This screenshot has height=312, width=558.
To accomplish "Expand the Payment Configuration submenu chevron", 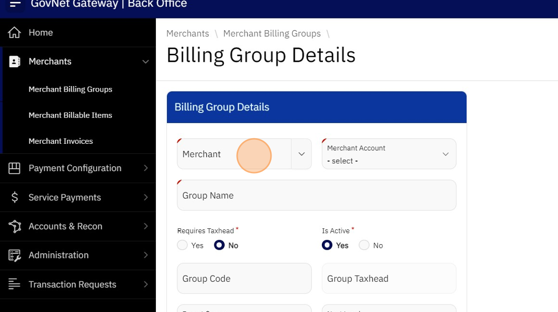I will 145,168.
